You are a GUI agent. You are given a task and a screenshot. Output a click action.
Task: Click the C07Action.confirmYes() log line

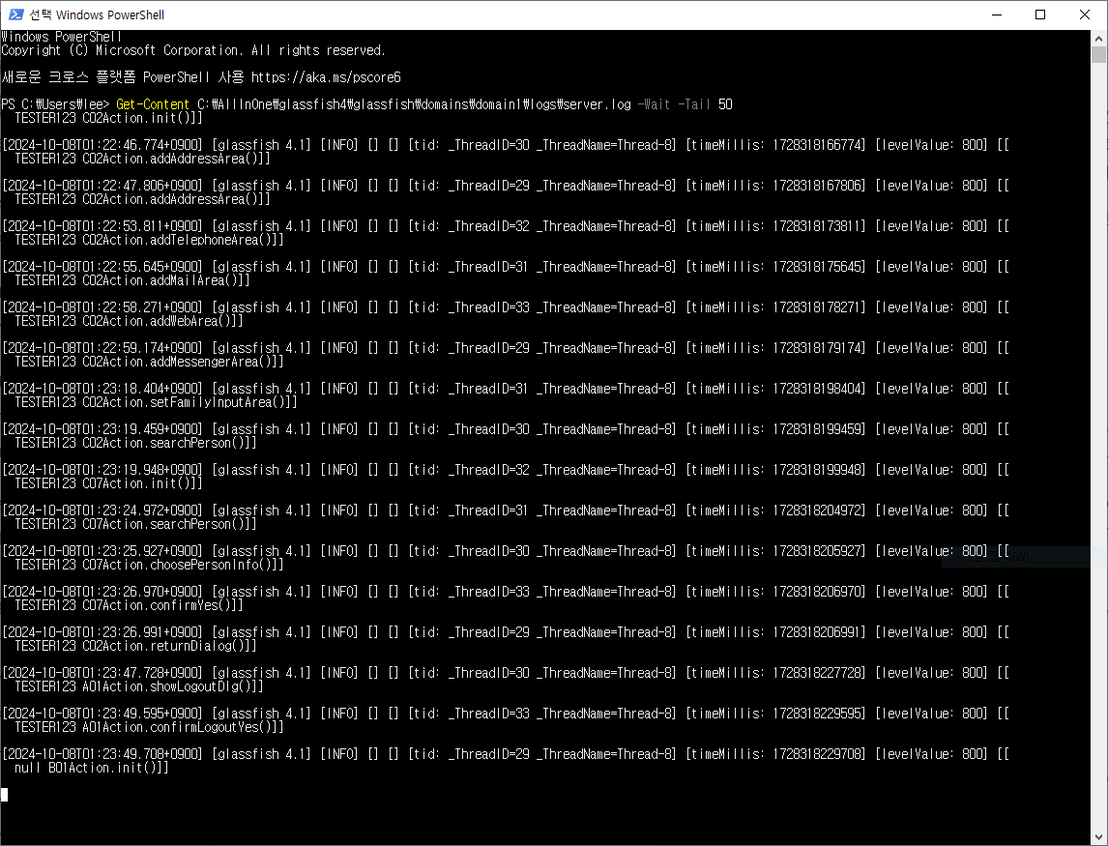(x=129, y=605)
